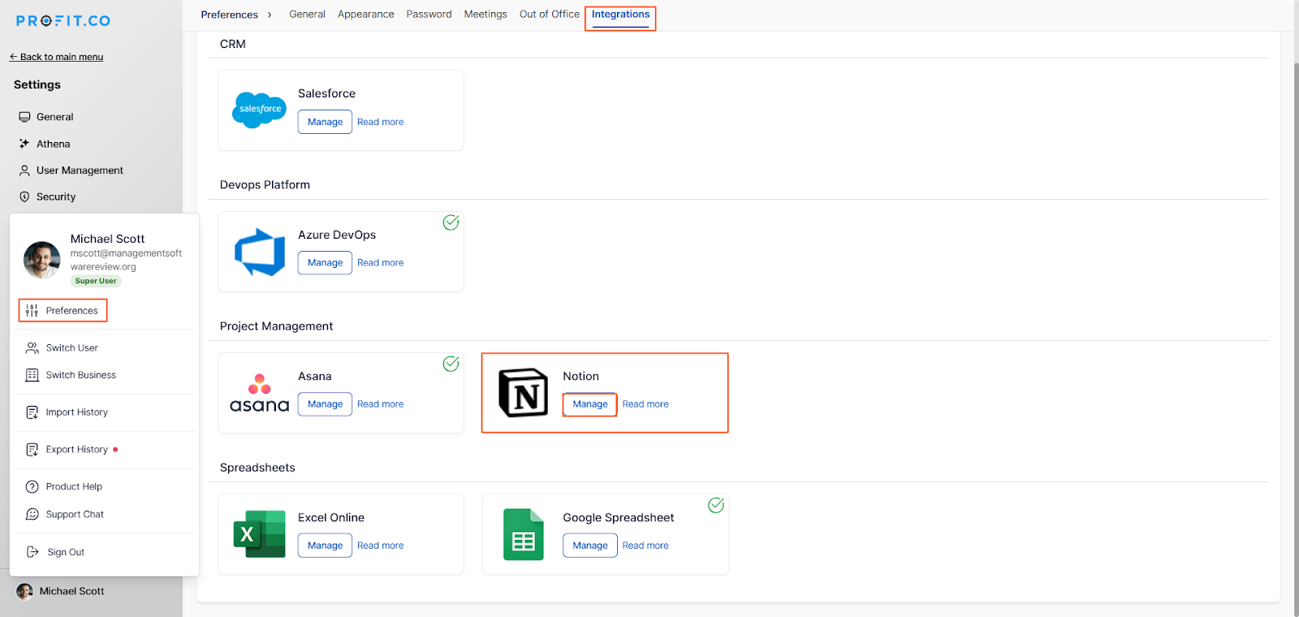This screenshot has height=617, width=1299.
Task: Click the Salesforce cloud logo
Action: click(260, 110)
